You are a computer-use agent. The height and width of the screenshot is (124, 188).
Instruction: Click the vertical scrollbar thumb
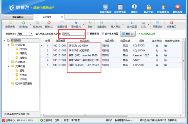(x=184, y=61)
